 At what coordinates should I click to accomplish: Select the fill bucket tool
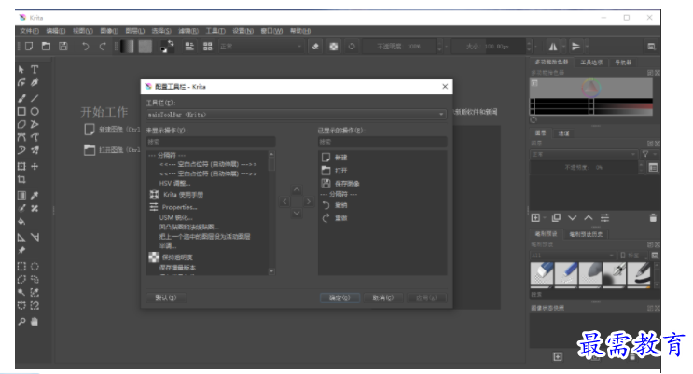[21, 221]
